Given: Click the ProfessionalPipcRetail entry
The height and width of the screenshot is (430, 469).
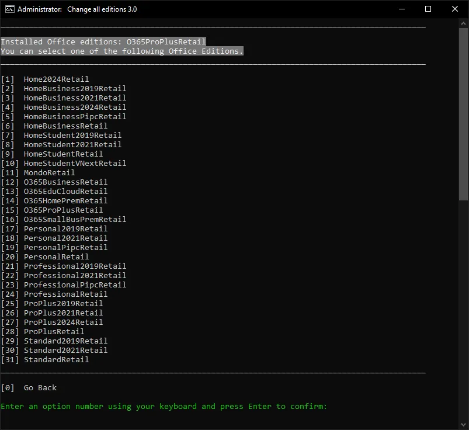Looking at the screenshot, I should (75, 285).
